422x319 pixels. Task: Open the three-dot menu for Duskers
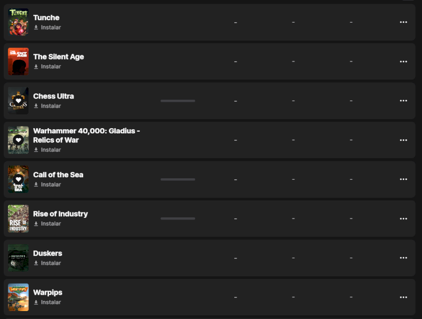coord(404,258)
